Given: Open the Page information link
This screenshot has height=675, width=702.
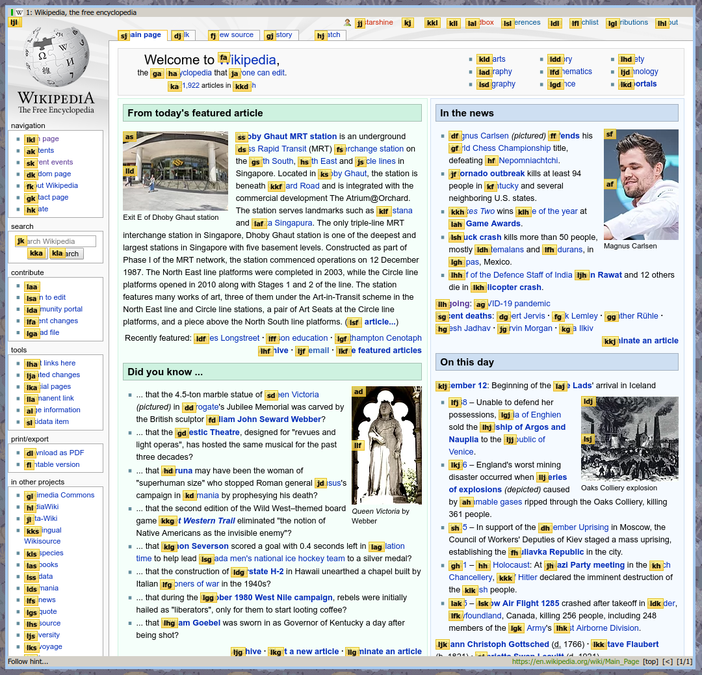Looking at the screenshot, I should [53, 410].
